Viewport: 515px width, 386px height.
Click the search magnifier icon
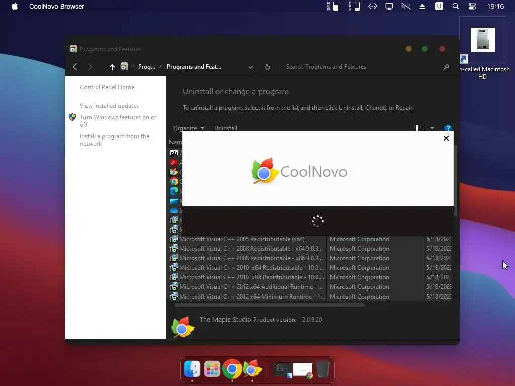click(446, 67)
